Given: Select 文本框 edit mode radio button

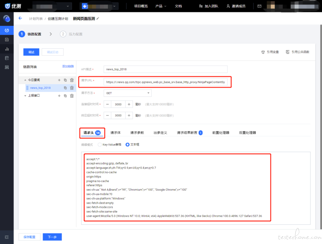Looking at the screenshot, I should 128,145.
